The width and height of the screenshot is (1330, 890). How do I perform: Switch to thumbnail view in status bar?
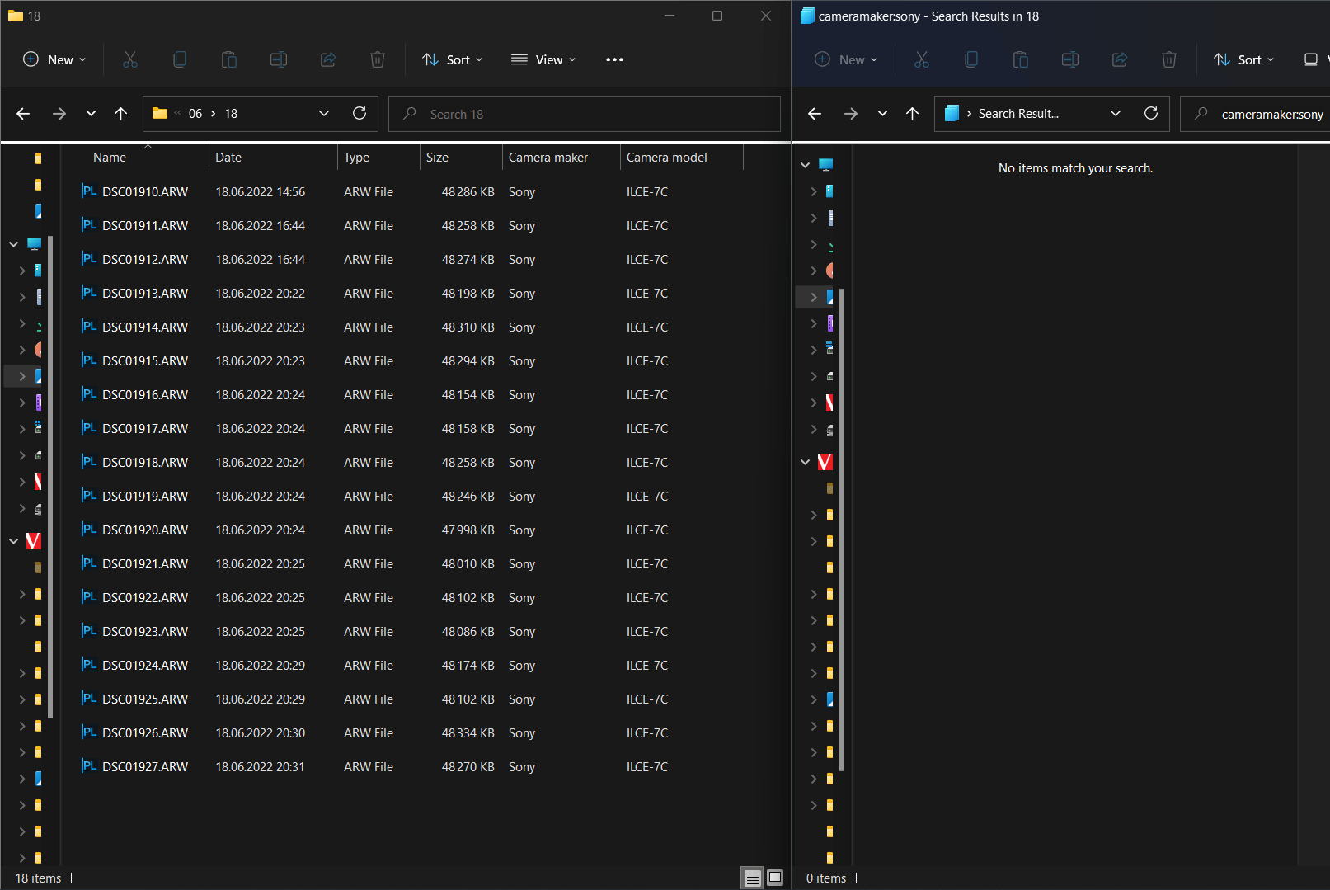click(x=775, y=878)
